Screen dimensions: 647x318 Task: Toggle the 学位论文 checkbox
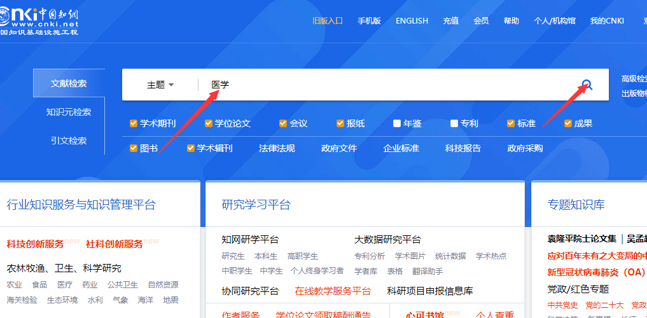point(209,123)
